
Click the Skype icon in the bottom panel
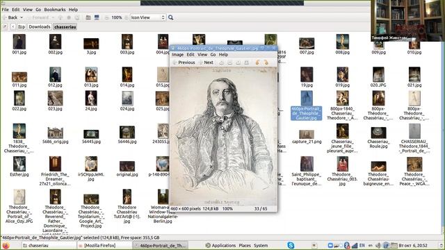coord(291,245)
